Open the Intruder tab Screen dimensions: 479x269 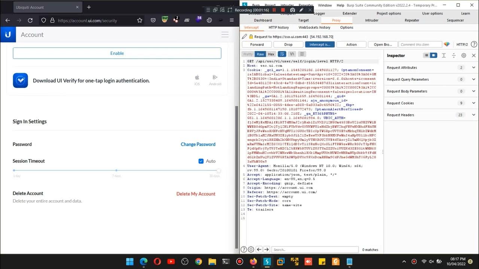[x=372, y=20]
